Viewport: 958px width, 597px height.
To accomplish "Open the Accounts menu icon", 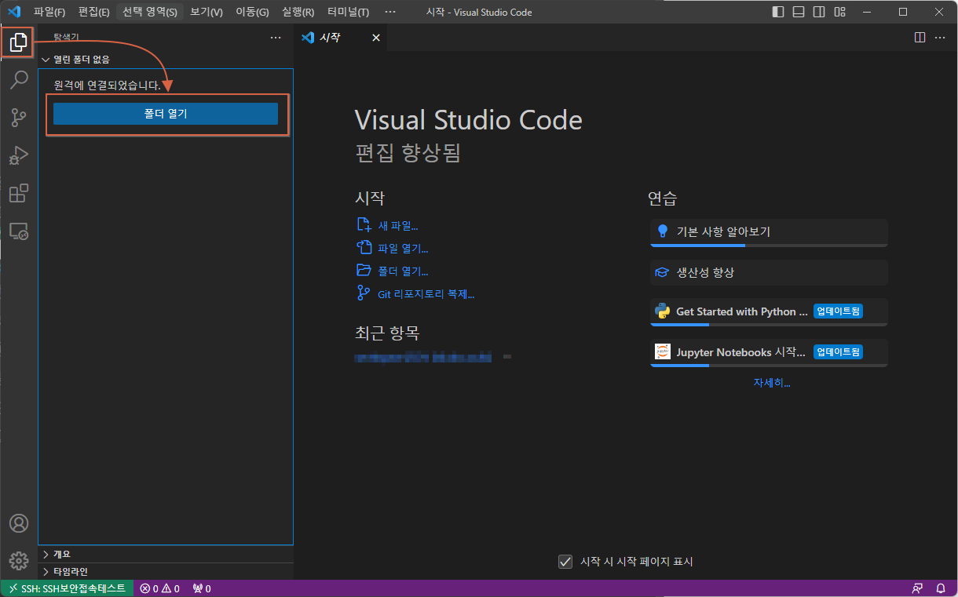I will [18, 523].
